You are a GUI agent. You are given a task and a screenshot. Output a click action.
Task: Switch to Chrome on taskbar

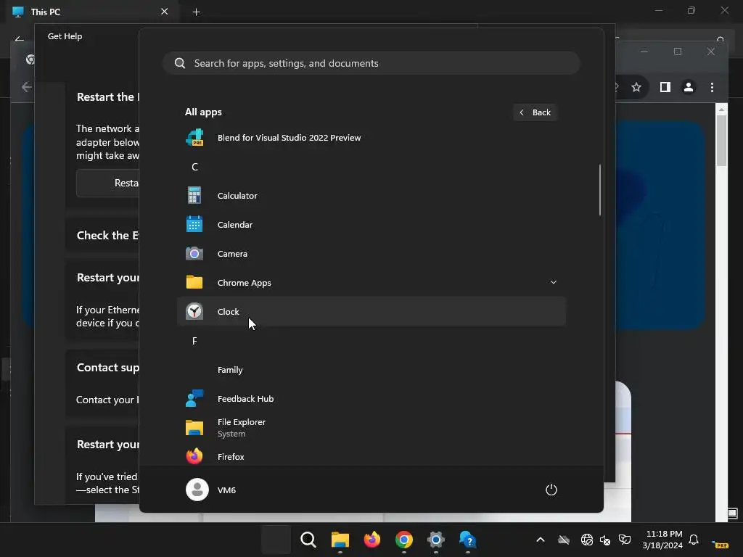403,540
